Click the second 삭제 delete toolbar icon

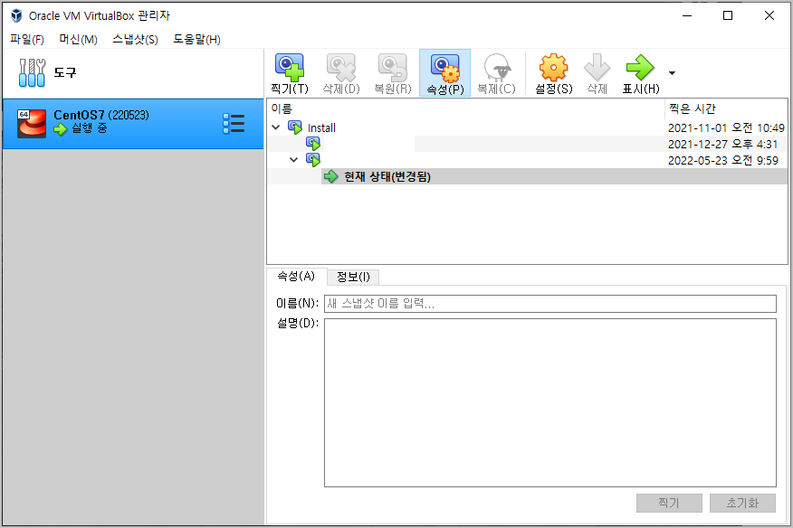(x=597, y=72)
